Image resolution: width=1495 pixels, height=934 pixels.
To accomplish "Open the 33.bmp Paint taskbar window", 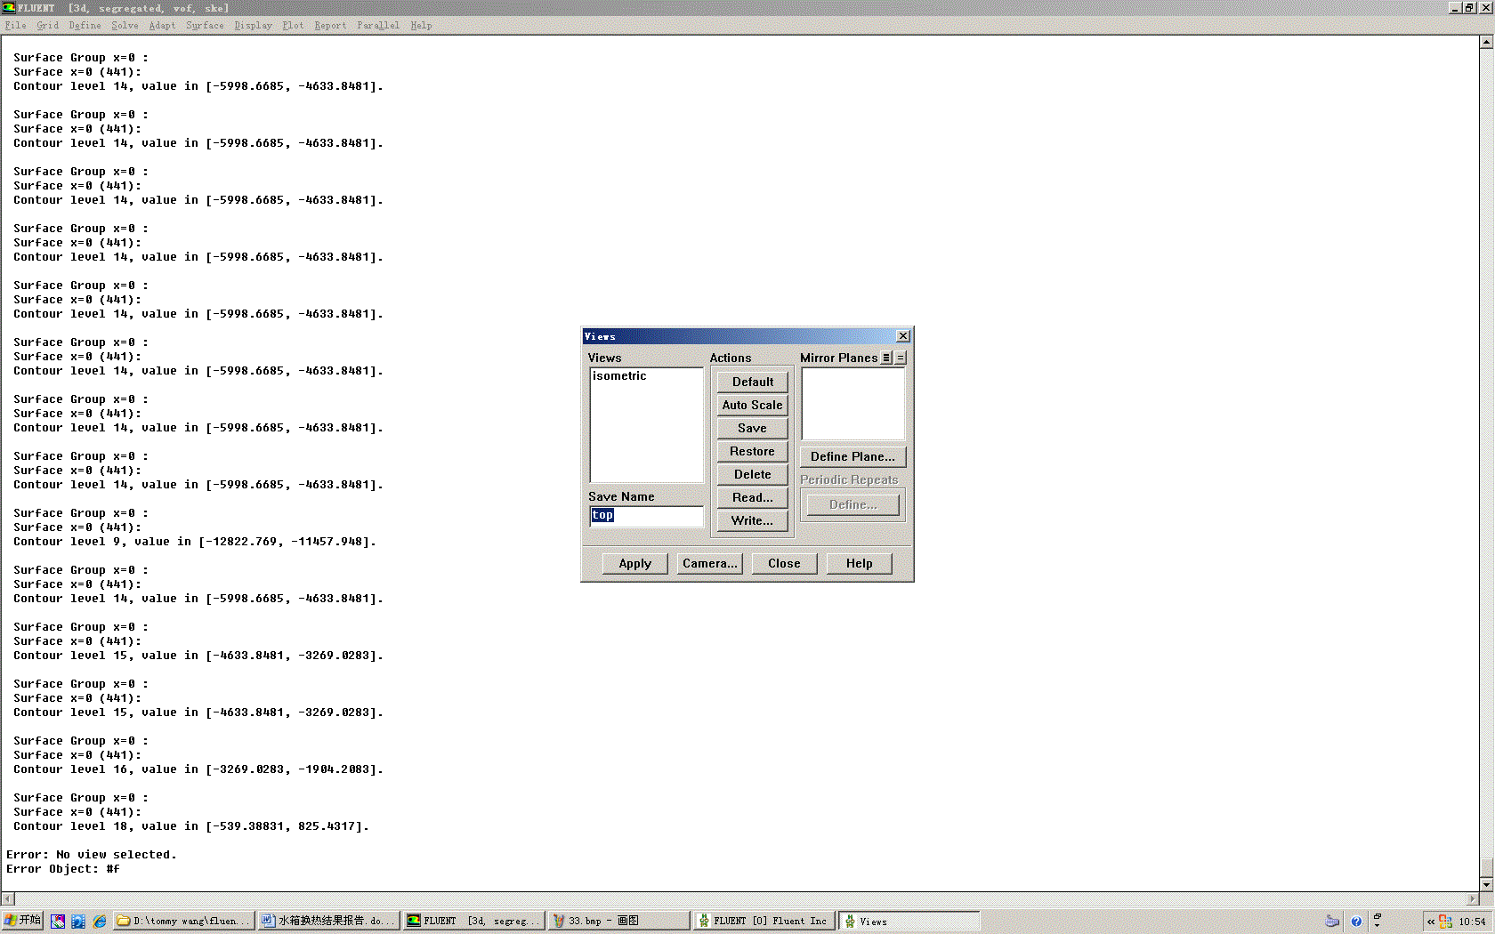I will (618, 922).
